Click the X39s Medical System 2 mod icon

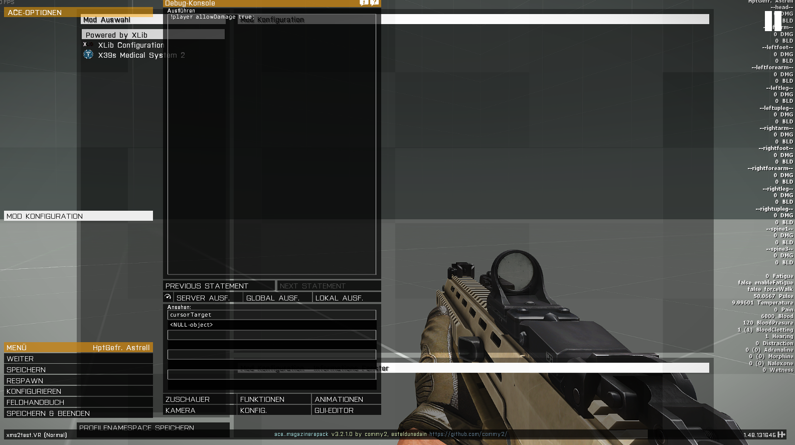88,55
